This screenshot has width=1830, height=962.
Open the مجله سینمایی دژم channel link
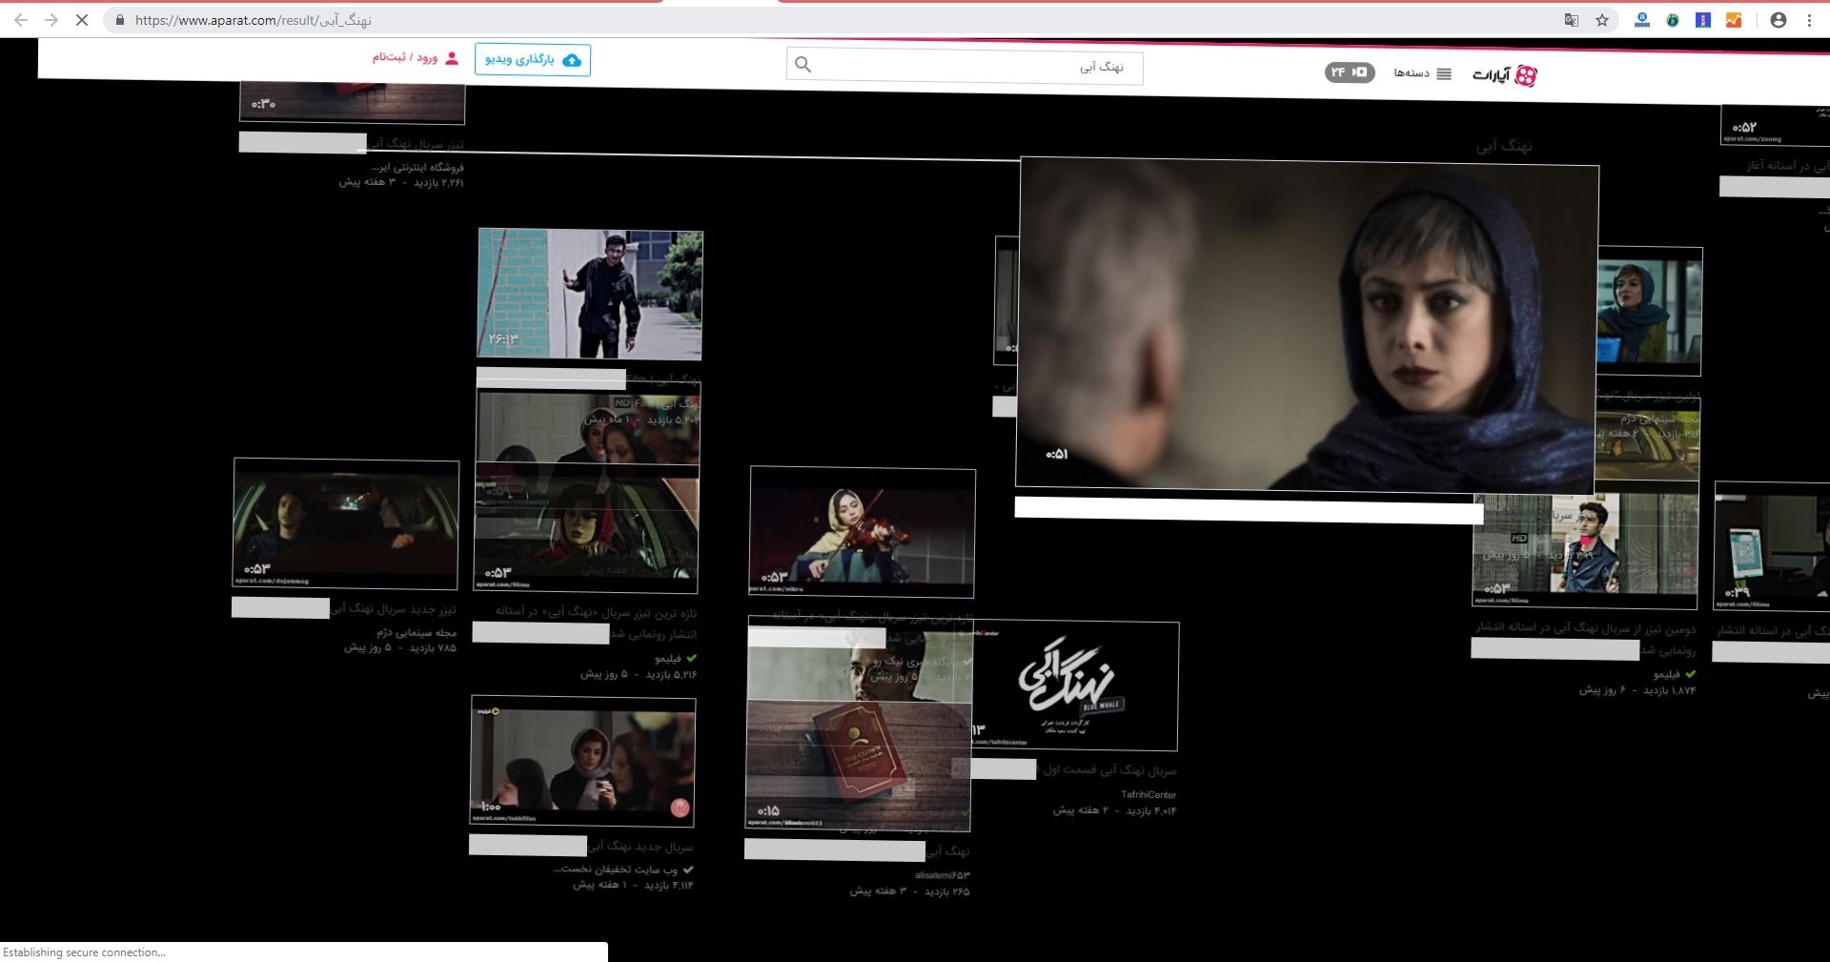tap(417, 632)
